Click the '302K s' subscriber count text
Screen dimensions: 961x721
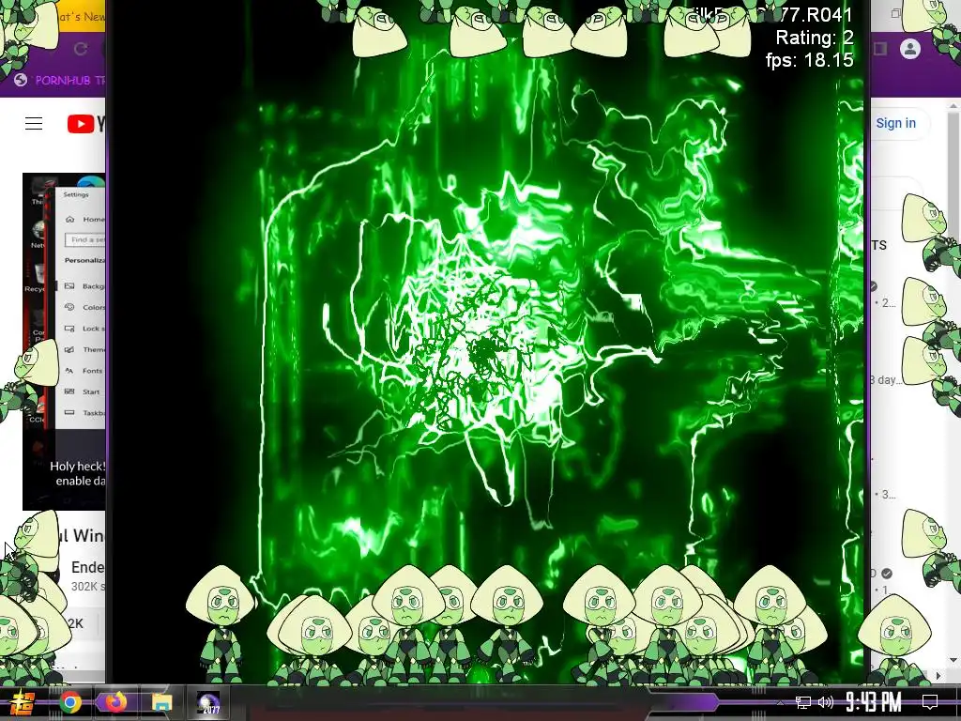click(87, 587)
